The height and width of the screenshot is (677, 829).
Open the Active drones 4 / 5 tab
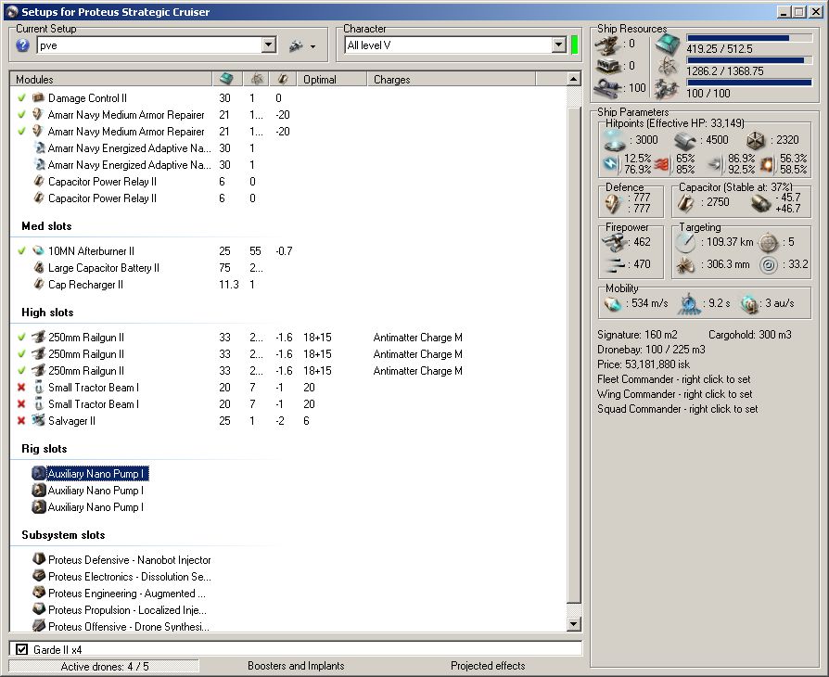[104, 666]
